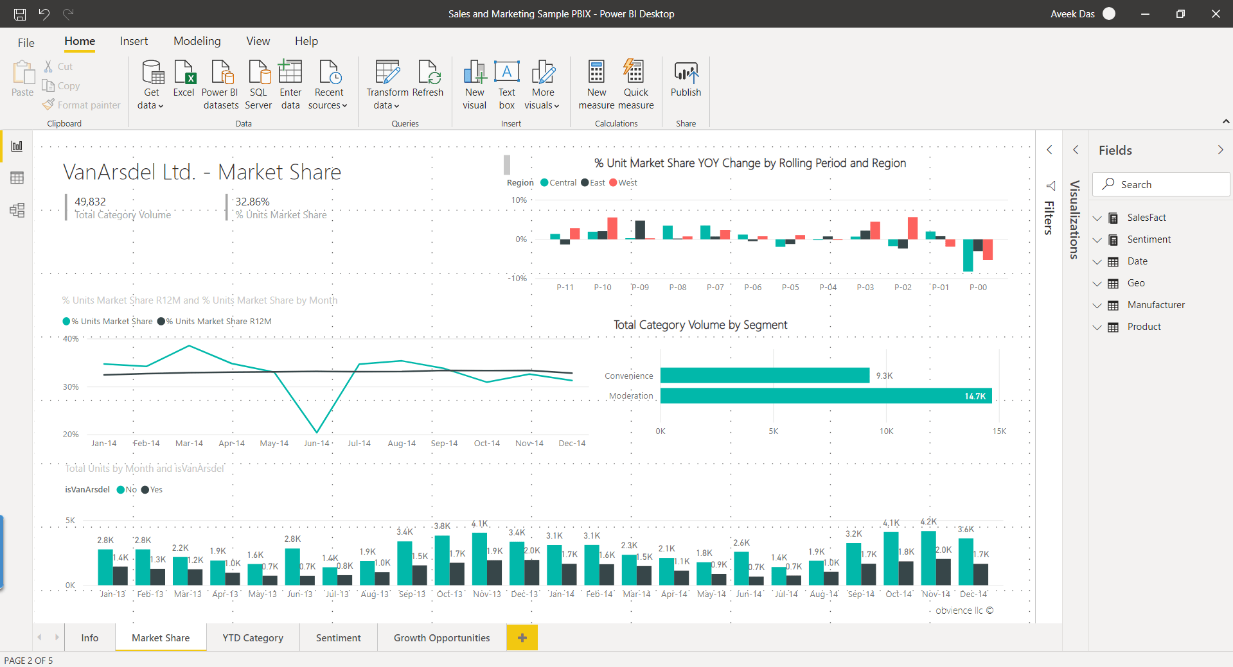Screen dimensions: 1233x667
Task: Click the Aveek Das account button
Action: (x=1083, y=13)
